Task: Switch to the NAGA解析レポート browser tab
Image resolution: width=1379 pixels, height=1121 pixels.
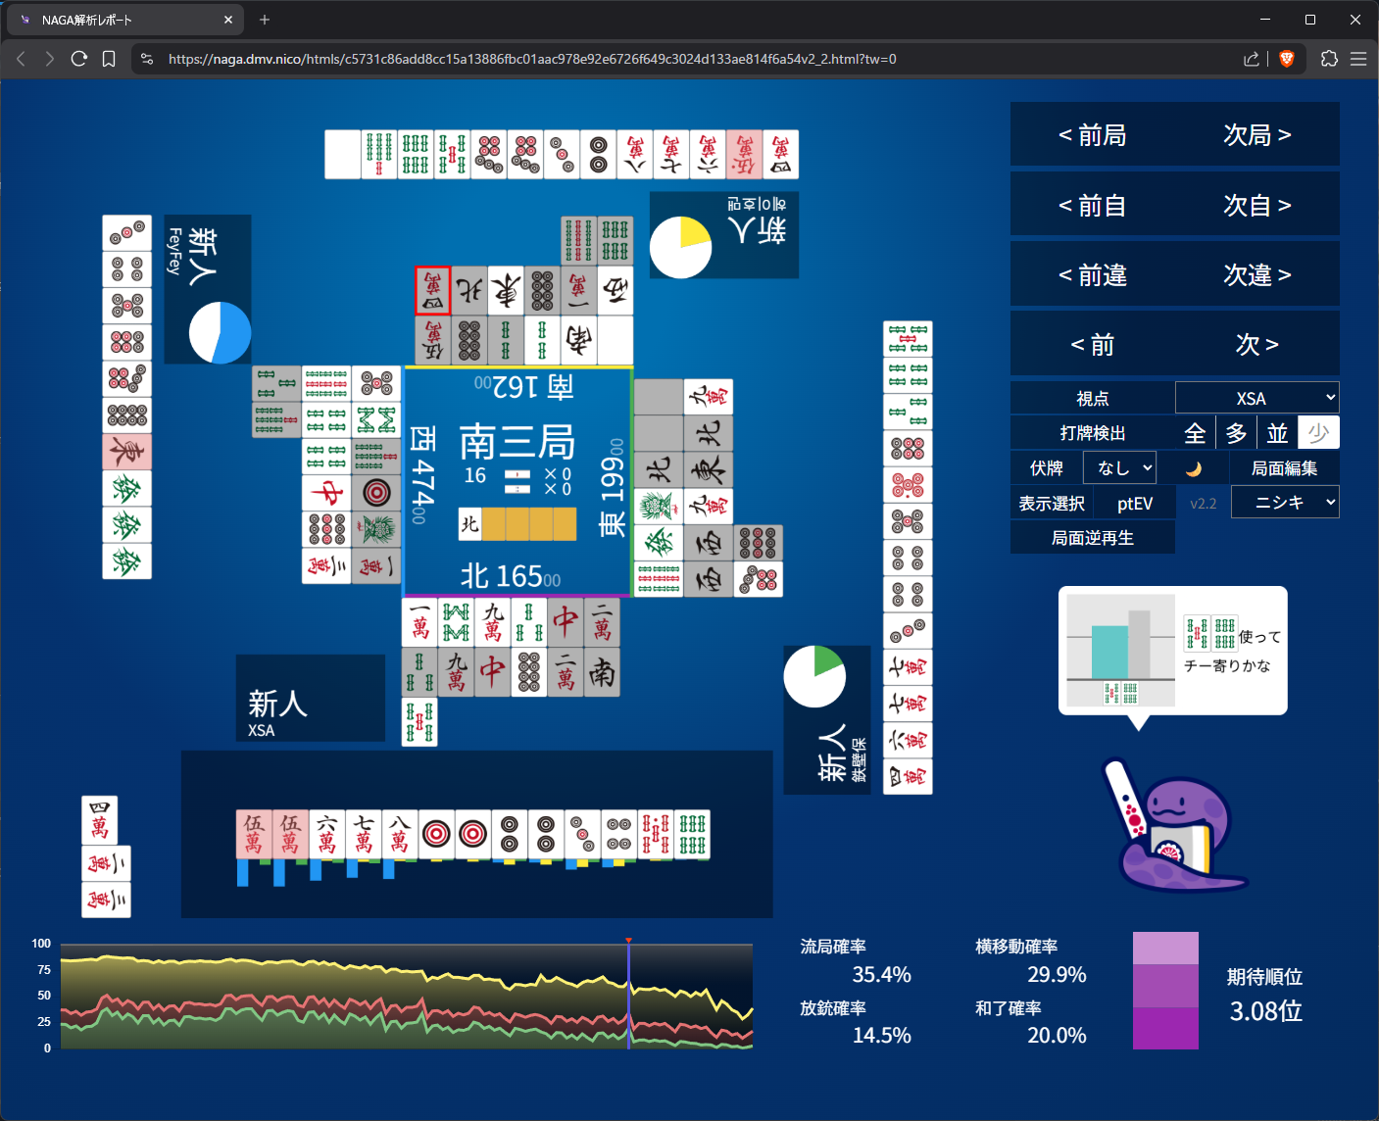Action: pos(123,20)
